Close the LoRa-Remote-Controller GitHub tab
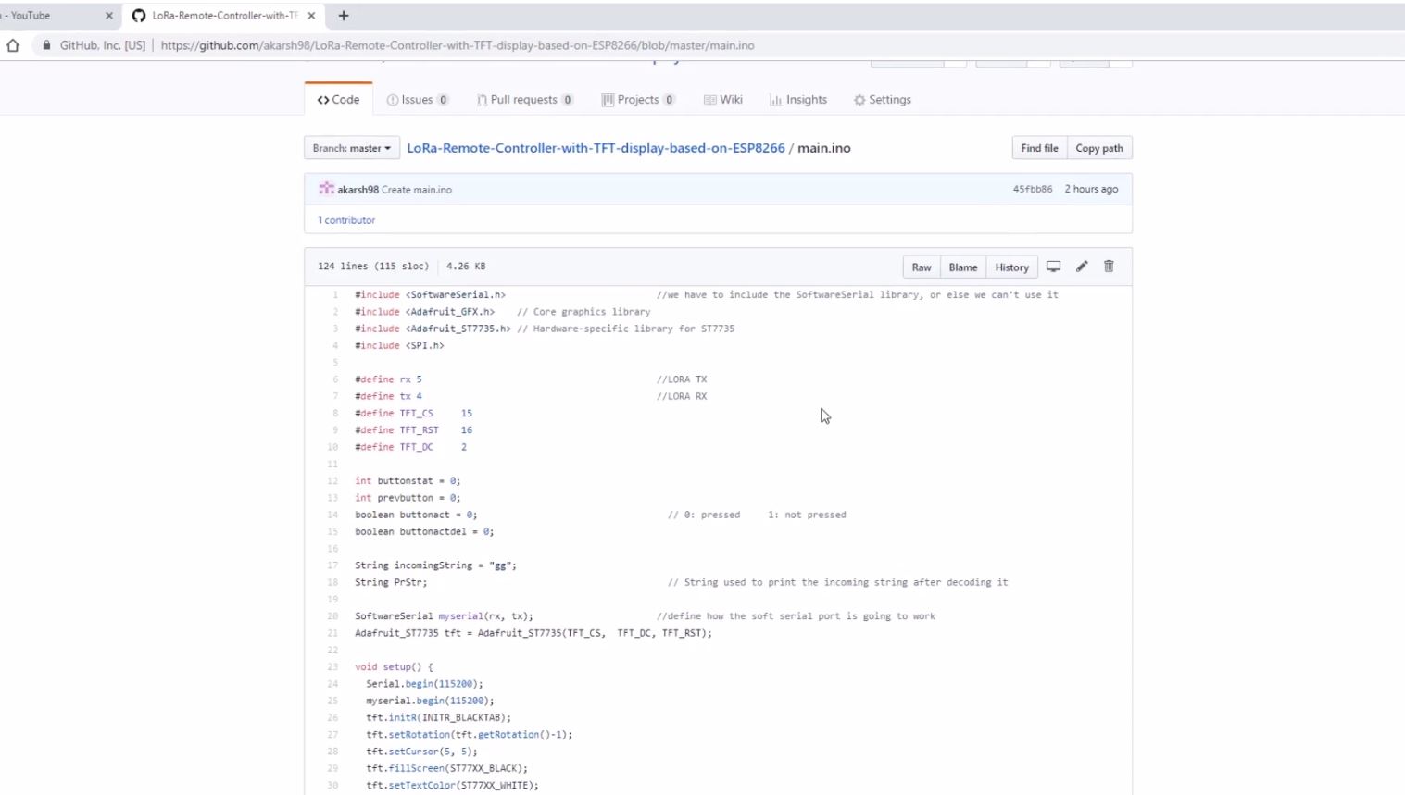 click(311, 16)
